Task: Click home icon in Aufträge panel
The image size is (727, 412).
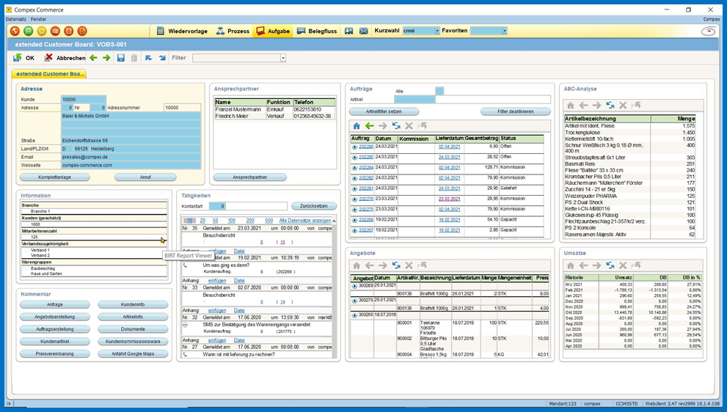Action: [357, 125]
